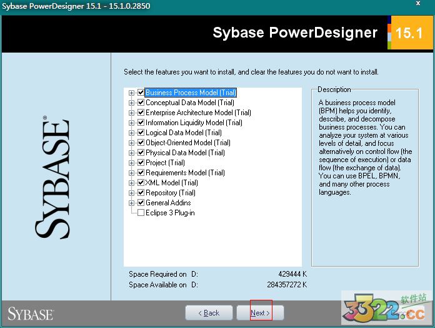
Task: Select General Addins label
Action: pos(168,202)
